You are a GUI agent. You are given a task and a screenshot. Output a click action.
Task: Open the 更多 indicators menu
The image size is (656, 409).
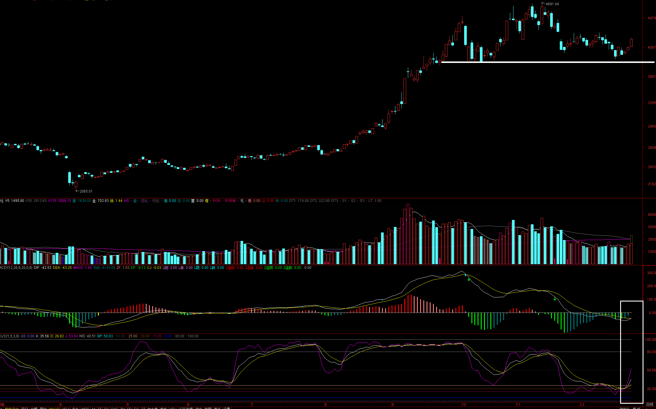point(217,408)
